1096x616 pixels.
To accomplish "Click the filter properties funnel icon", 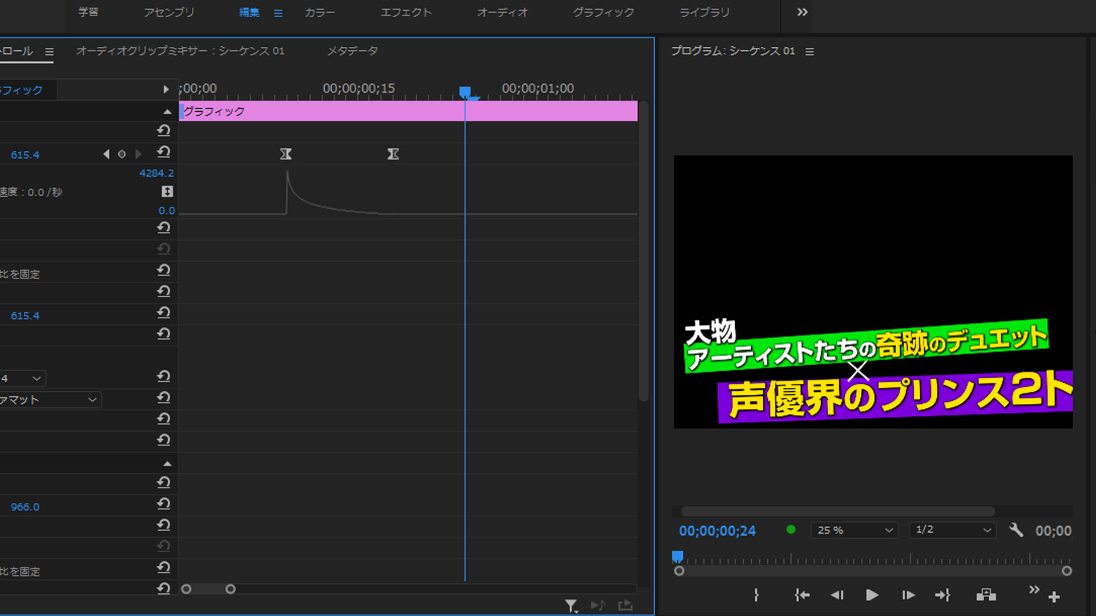I will point(571,606).
